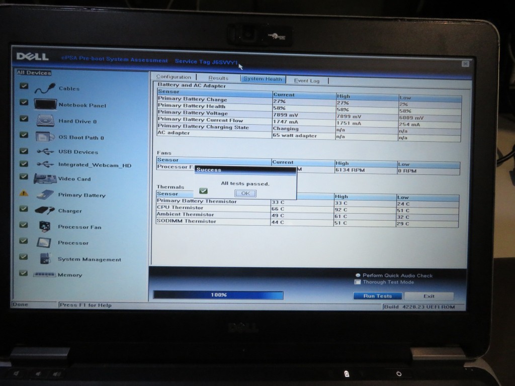Select the Notebook Panel icon
This screenshot has width=515, height=386.
pos(45,105)
